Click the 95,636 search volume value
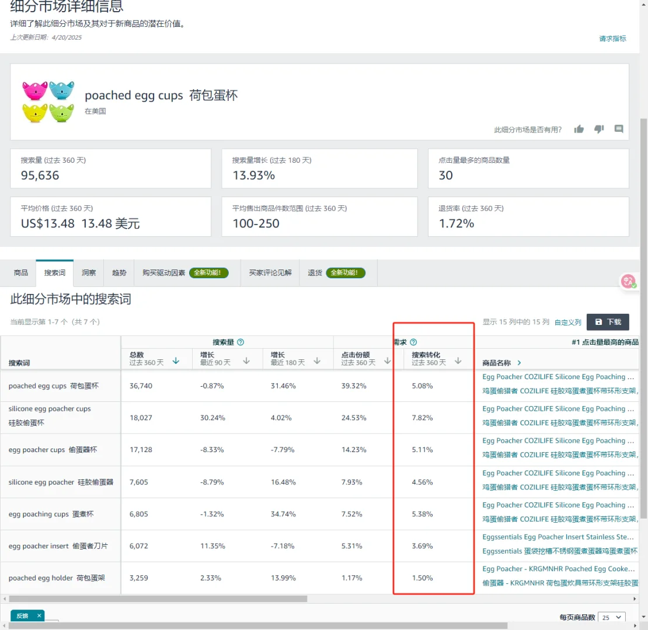 pyautogui.click(x=40, y=175)
